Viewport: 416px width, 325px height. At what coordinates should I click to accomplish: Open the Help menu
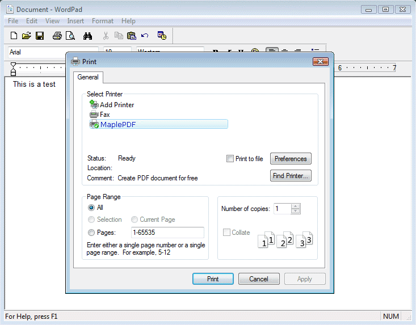[x=128, y=21]
